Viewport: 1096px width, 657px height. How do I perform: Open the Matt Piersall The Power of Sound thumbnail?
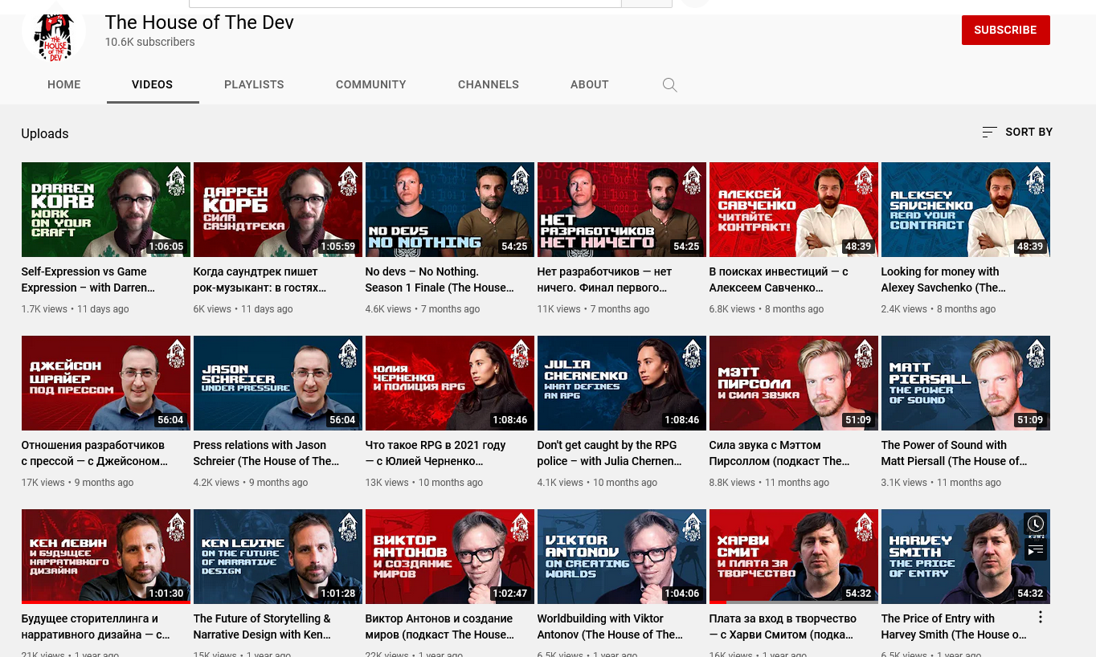(x=966, y=383)
